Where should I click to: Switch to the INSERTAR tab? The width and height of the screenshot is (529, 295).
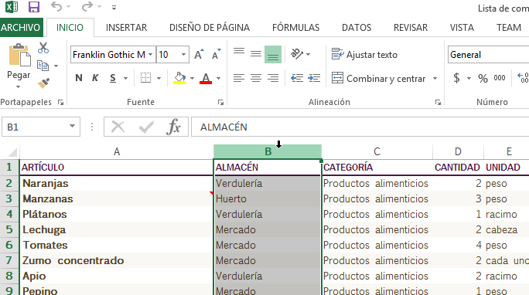(127, 27)
